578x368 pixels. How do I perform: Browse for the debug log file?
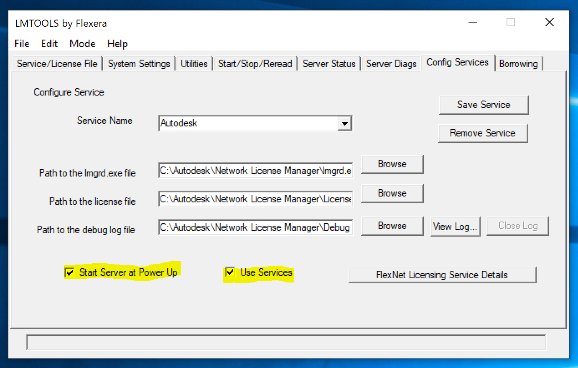point(392,226)
